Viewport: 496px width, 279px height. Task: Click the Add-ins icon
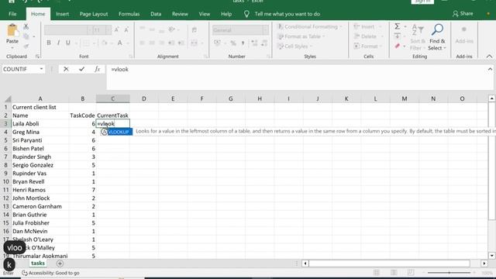click(x=464, y=34)
